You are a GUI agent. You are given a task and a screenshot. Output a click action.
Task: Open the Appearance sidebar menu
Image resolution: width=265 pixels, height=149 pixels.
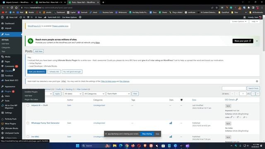point(10,87)
